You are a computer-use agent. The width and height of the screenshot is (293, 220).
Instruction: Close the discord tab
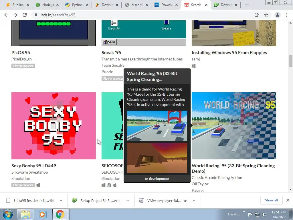[147, 5]
